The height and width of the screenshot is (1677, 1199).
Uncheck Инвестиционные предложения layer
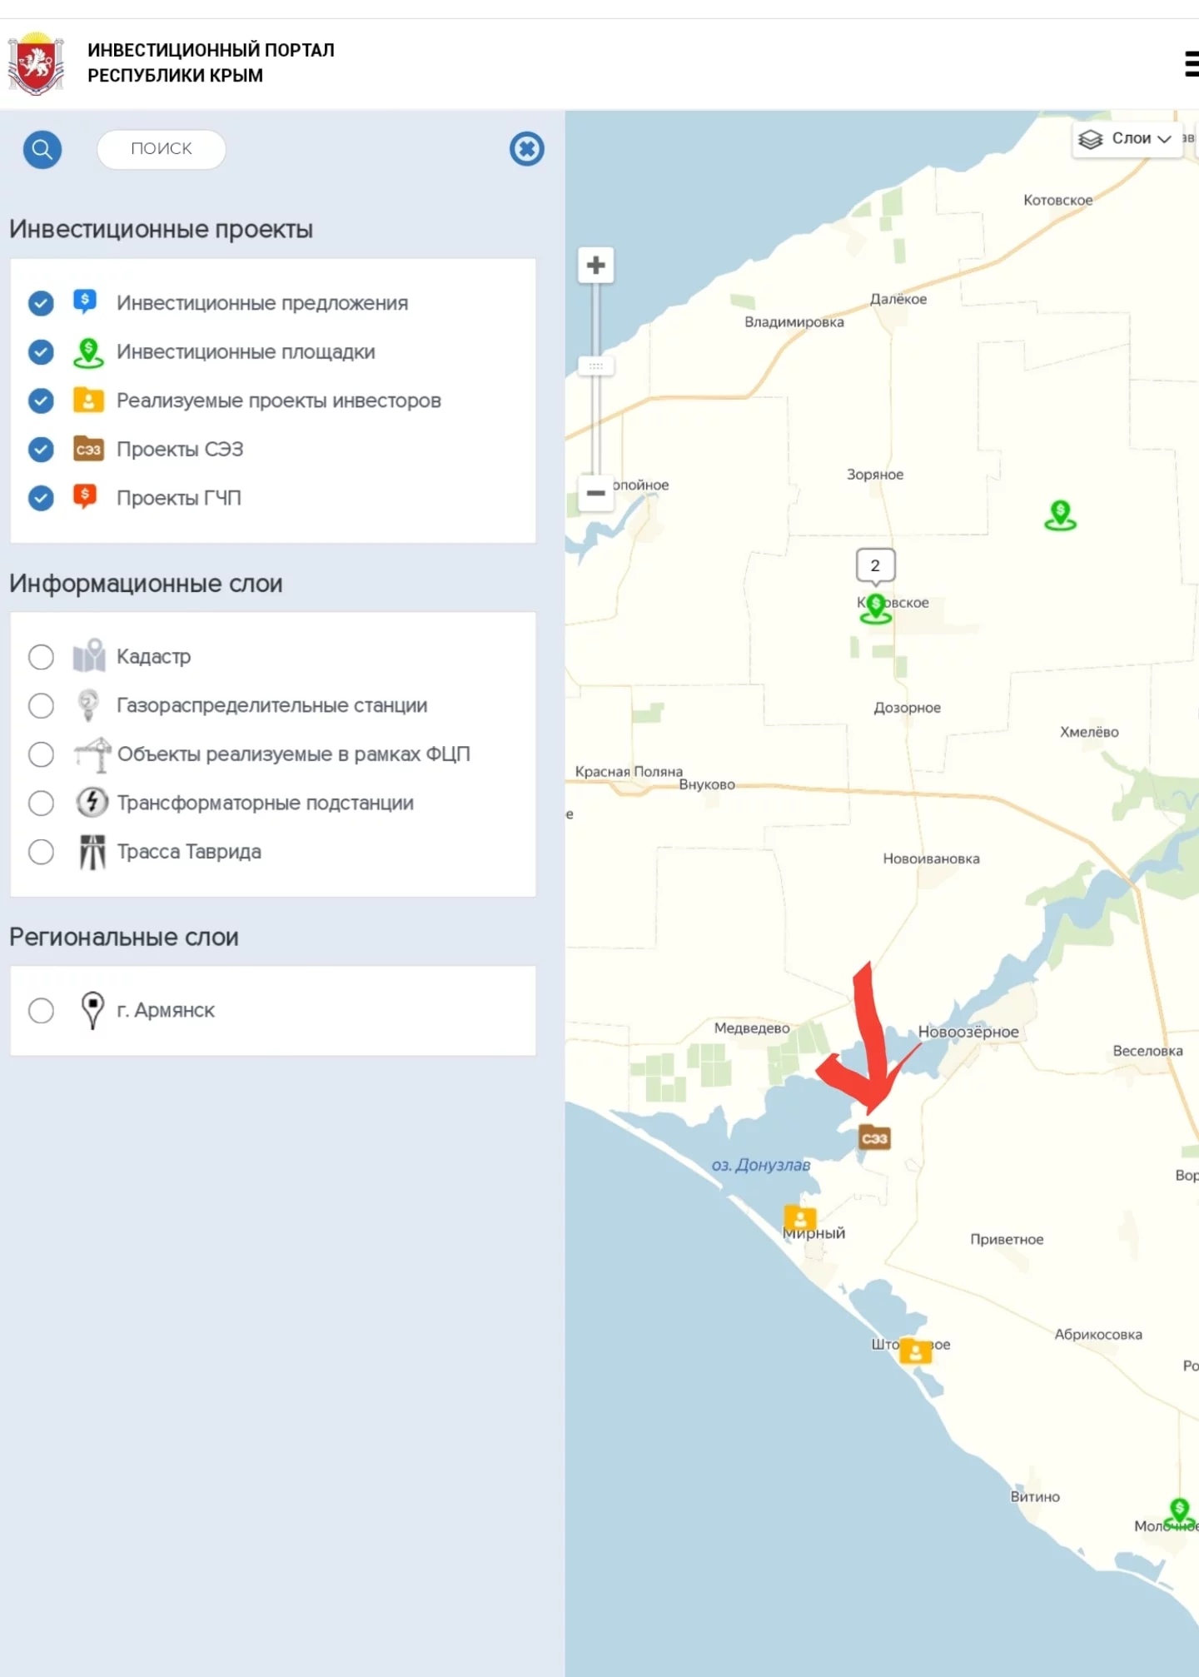(x=41, y=303)
